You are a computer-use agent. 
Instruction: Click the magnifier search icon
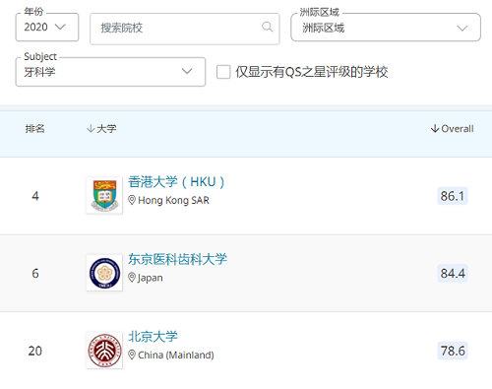(x=267, y=27)
